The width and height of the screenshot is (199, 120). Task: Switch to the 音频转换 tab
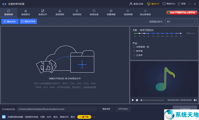[9, 12]
